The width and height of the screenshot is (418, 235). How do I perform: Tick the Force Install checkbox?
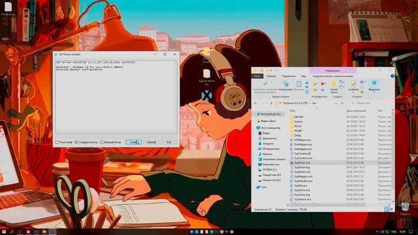57,142
